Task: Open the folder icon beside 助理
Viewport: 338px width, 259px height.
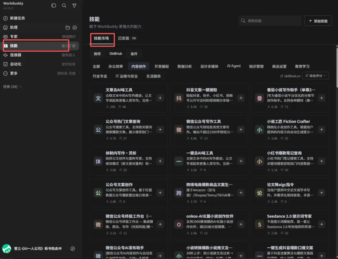Action: [68, 28]
